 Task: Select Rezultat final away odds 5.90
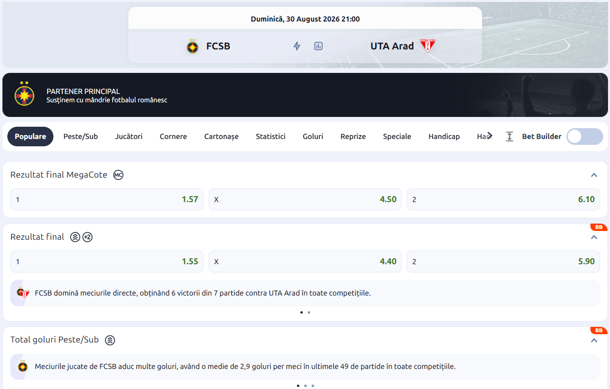point(503,261)
